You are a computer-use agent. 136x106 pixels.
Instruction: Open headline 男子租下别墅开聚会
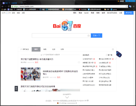click(x=37, y=59)
